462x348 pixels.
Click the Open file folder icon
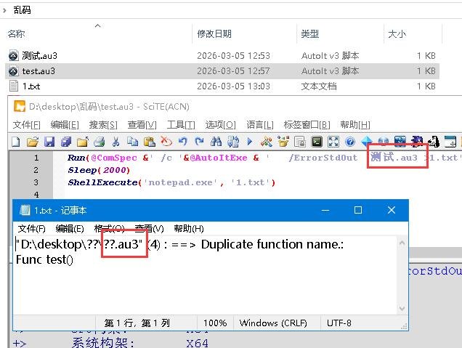(x=33, y=142)
